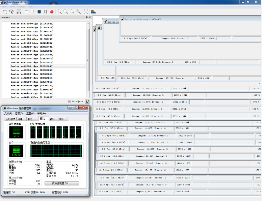Select device Basler acA640-120gc (21955336)
Viewport: 262px width, 201px height.
(x=32, y=93)
